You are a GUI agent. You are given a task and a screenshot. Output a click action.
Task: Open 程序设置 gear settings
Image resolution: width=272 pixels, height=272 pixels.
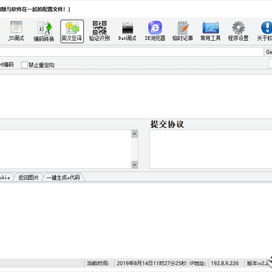(238, 32)
